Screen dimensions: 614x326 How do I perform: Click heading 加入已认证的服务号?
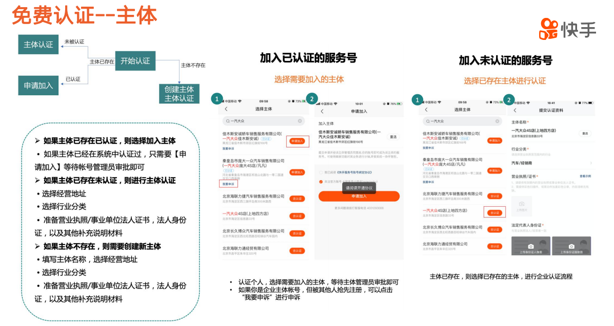309,58
